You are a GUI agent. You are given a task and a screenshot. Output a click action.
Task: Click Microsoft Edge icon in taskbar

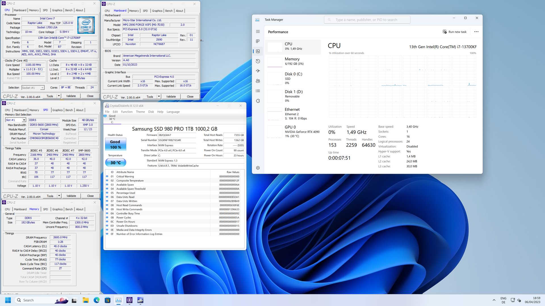pos(97,300)
